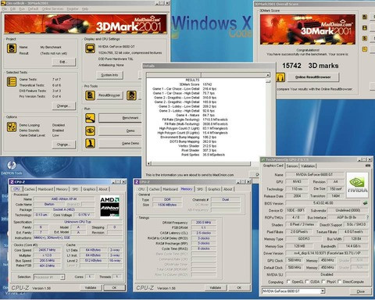The width and height of the screenshot is (375, 300).
Task: Click the Game Demo button
Action: click(x=120, y=143)
